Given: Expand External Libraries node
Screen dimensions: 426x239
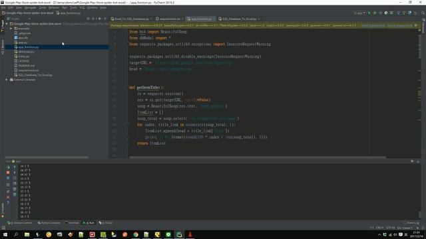Looking at the screenshot, I should 7,80.
